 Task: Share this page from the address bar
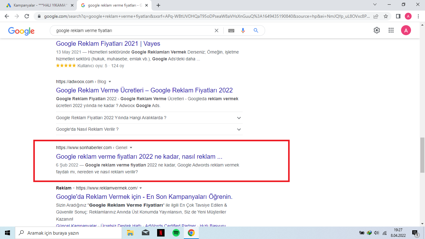click(376, 16)
